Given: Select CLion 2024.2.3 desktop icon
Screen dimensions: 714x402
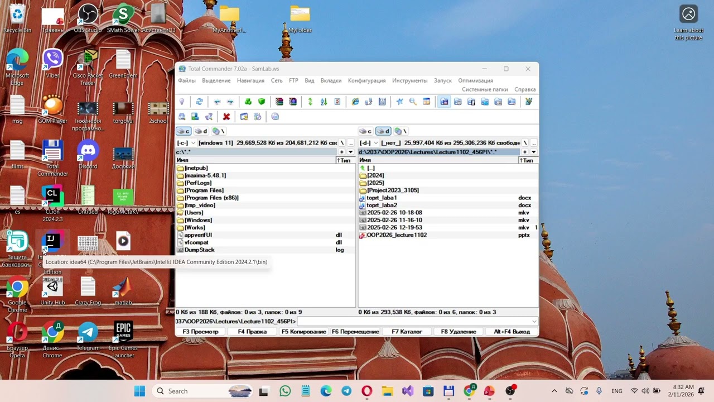Looking at the screenshot, I should 52,204.
